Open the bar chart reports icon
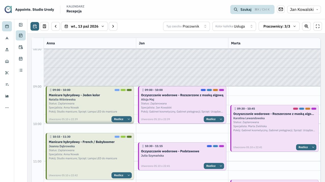This screenshot has width=325, height=182. click(x=7, y=96)
